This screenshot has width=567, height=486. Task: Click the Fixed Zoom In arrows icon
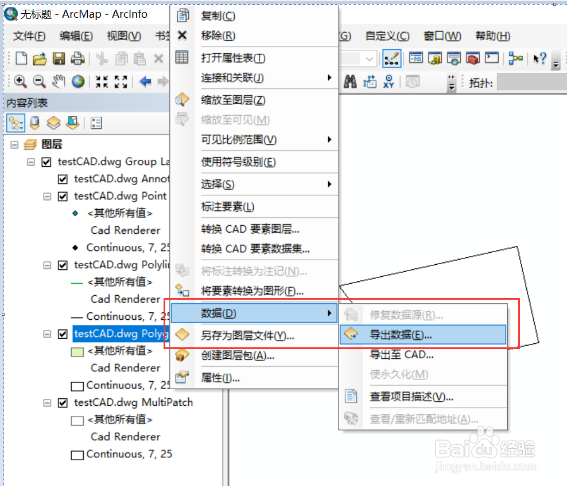[x=102, y=81]
